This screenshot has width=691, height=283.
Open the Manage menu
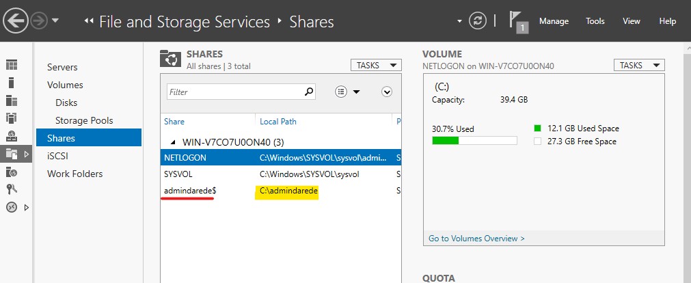554,21
